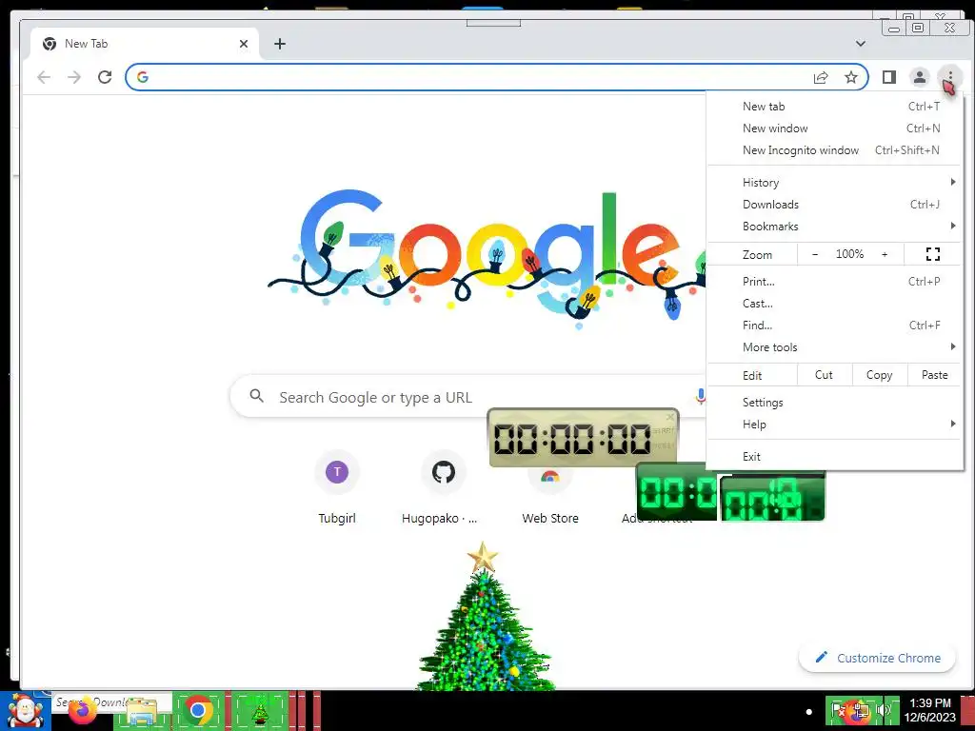Select New window from the menu

[x=834, y=128]
